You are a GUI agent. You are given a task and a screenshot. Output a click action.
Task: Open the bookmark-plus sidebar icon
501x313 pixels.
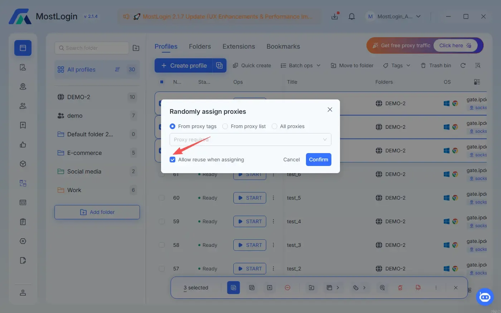(23, 125)
